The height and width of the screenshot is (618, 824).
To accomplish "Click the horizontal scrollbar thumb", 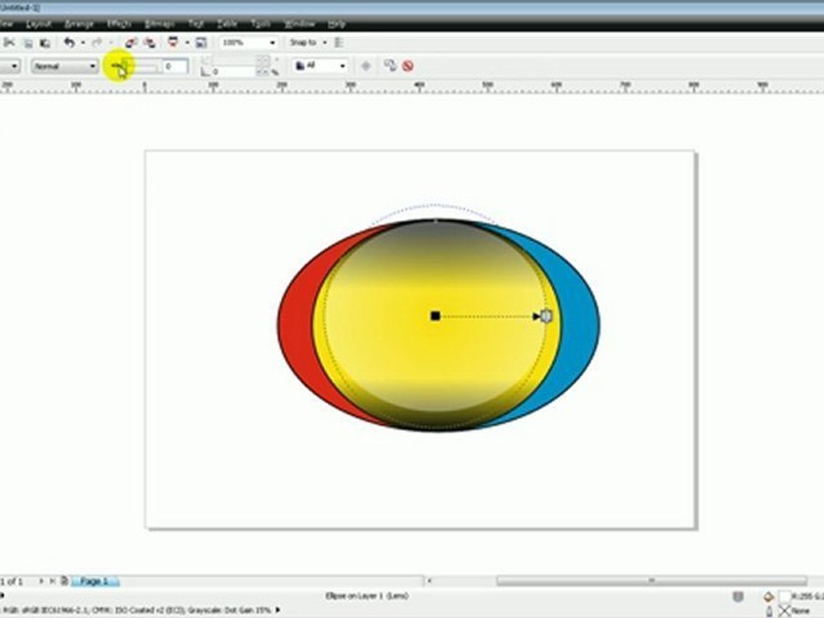I will pyautogui.click(x=651, y=581).
